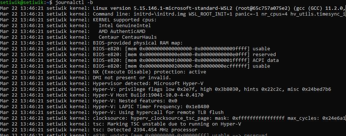The image size is (346, 136).
Task: Click the LAPIC Timer Frequency line
Action: coord(105,107)
